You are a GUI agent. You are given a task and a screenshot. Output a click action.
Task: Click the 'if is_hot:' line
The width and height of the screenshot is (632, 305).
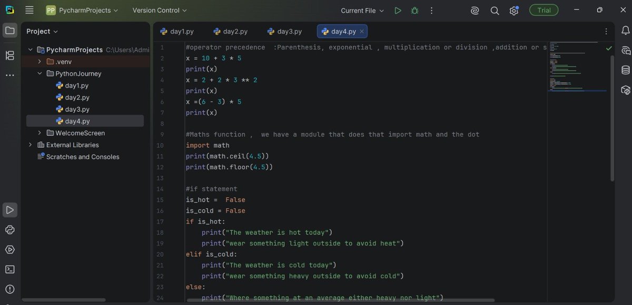(x=205, y=221)
